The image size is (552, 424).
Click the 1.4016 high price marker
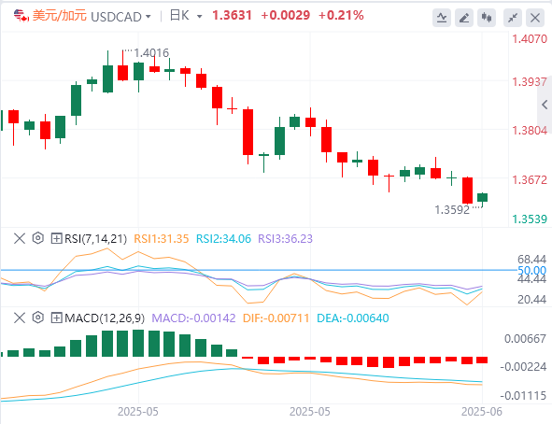click(151, 53)
